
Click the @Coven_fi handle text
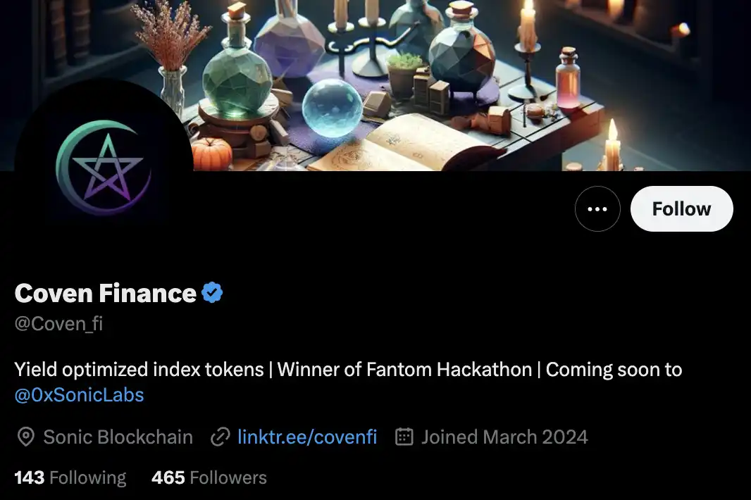(59, 324)
